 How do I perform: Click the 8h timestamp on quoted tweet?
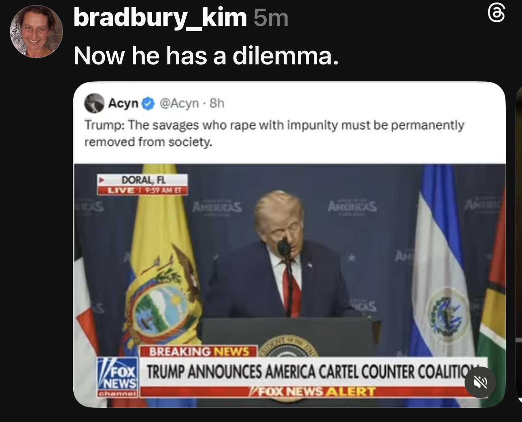coord(216,103)
